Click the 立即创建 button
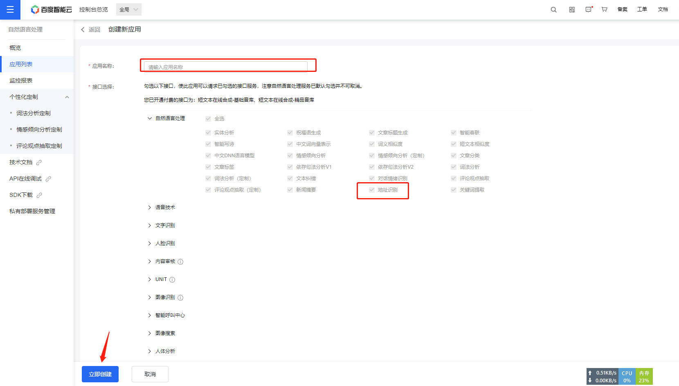679x386 pixels. [x=100, y=374]
